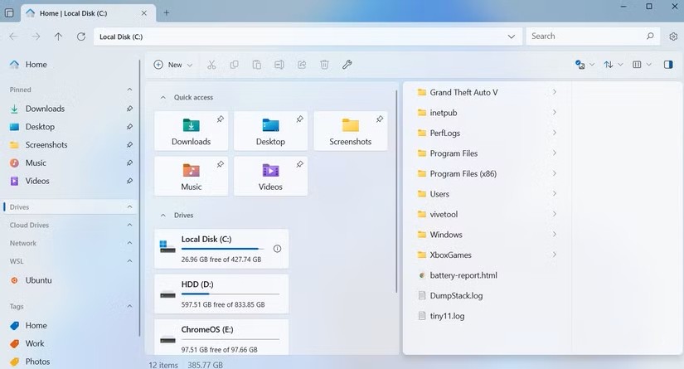This screenshot has width=684, height=369.
Task: Open the Downloads quick access tile
Action: (x=191, y=131)
